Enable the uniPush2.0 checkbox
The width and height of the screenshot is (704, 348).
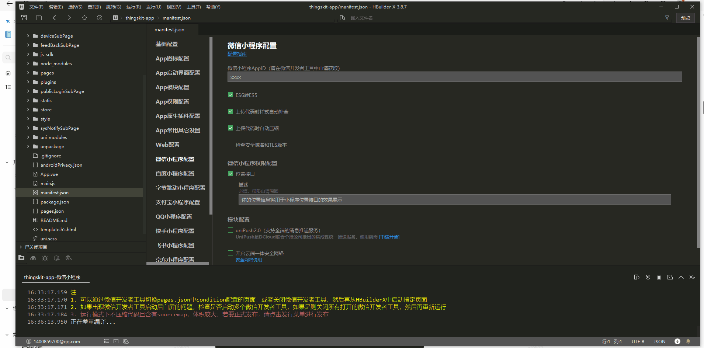pos(230,230)
